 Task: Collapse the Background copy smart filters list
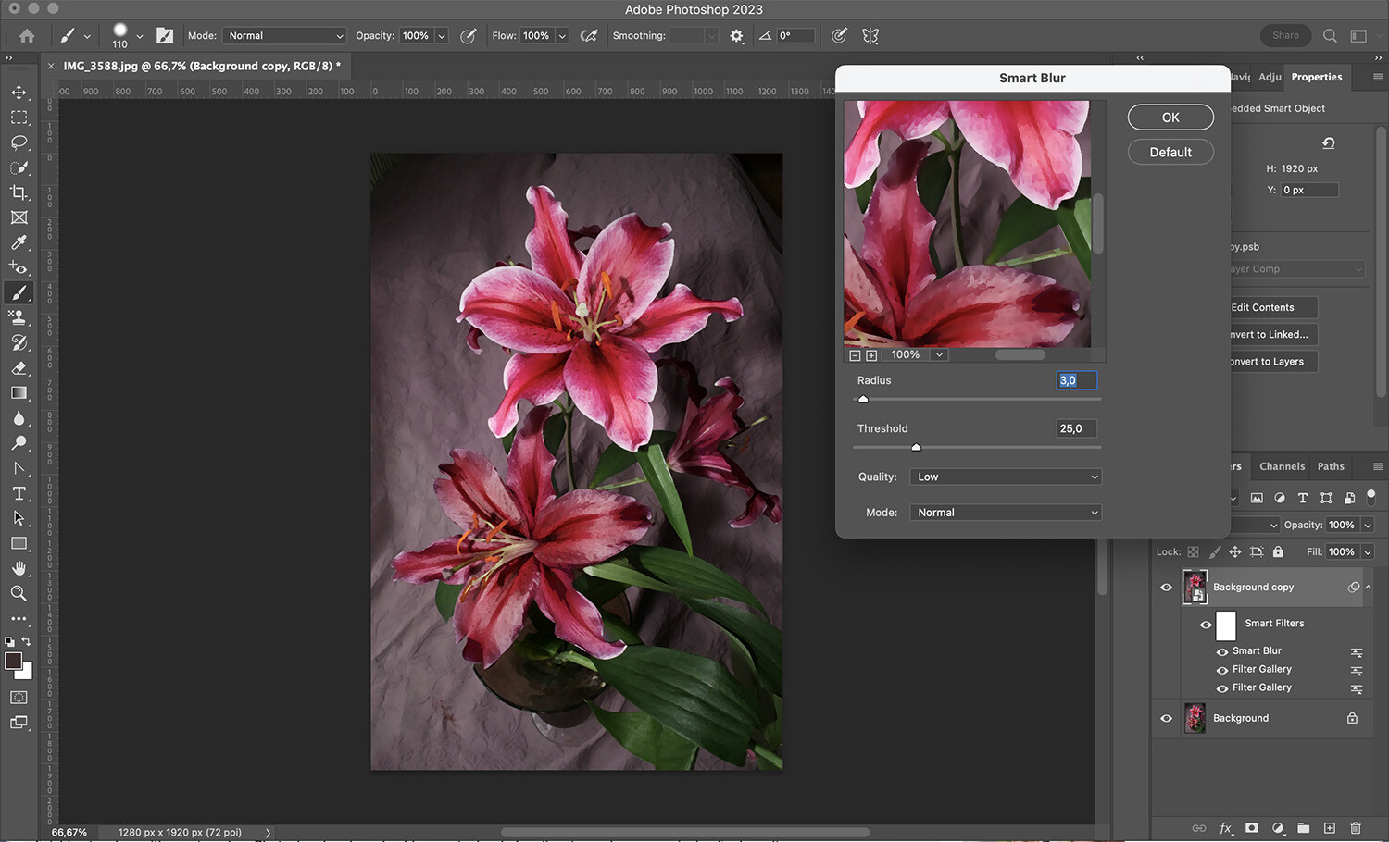coord(1368,586)
